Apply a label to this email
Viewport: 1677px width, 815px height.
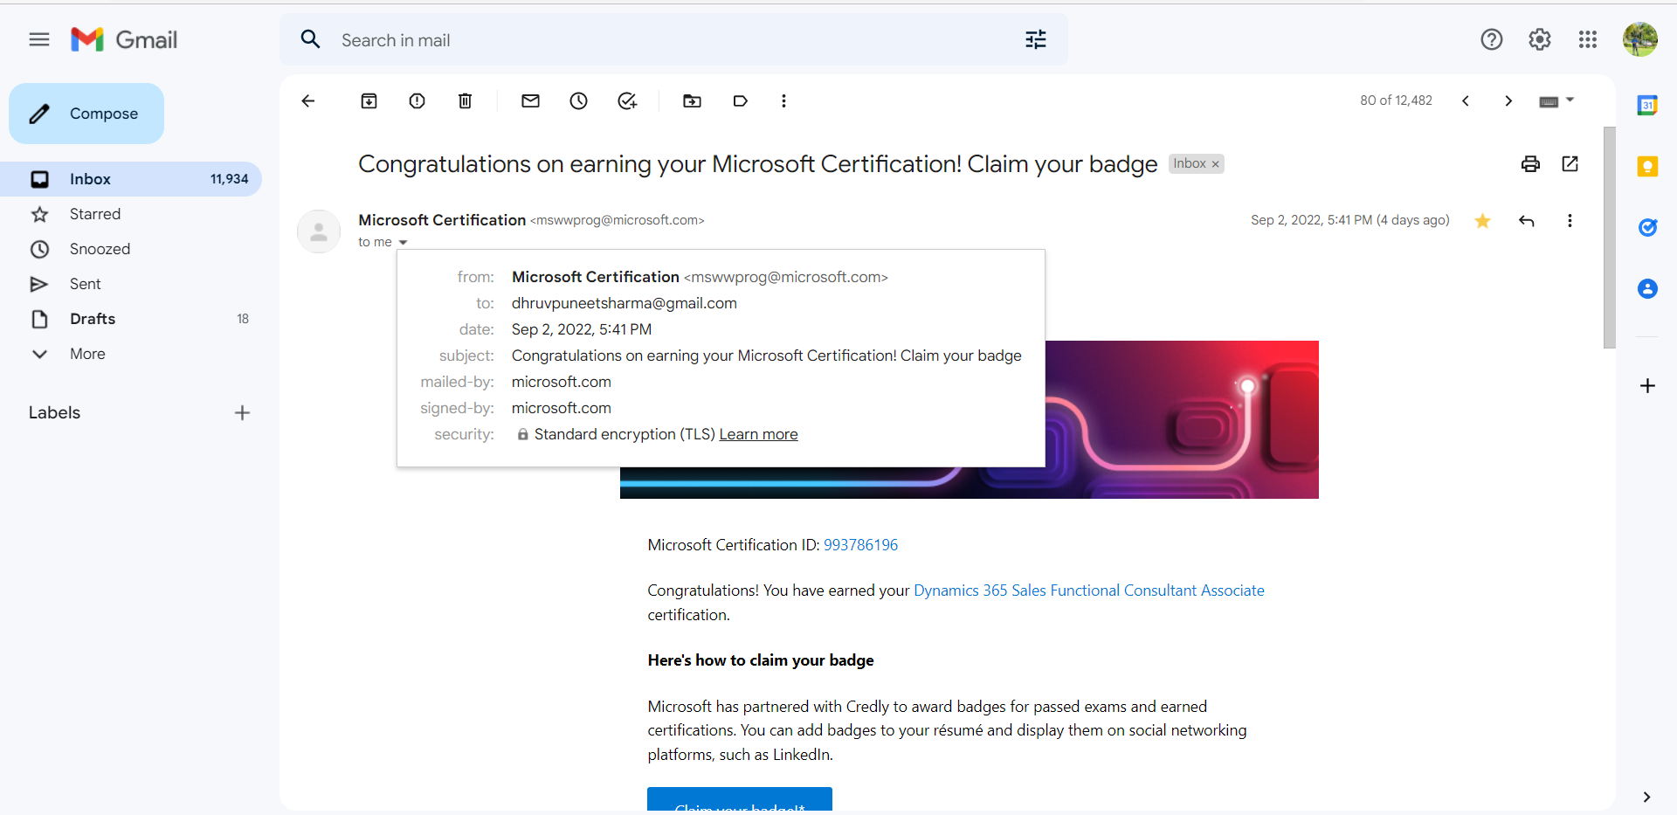click(741, 101)
